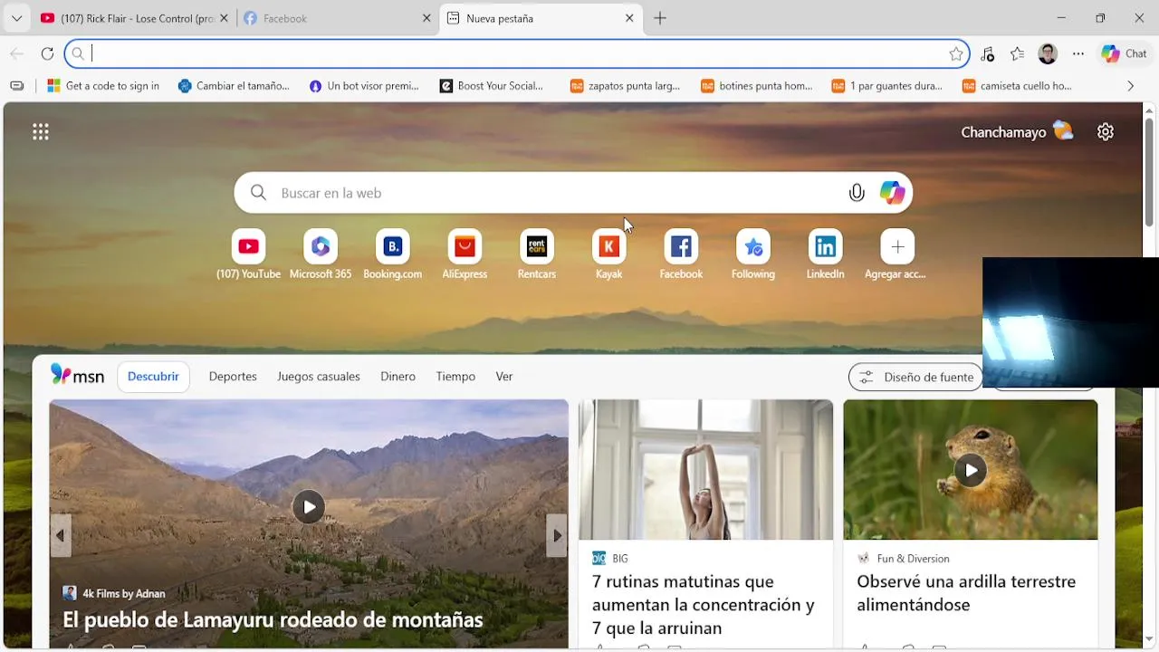Screen dimensions: 1159x652
Task: Open Diseño de fuente layout options
Action: pyautogui.click(x=915, y=377)
